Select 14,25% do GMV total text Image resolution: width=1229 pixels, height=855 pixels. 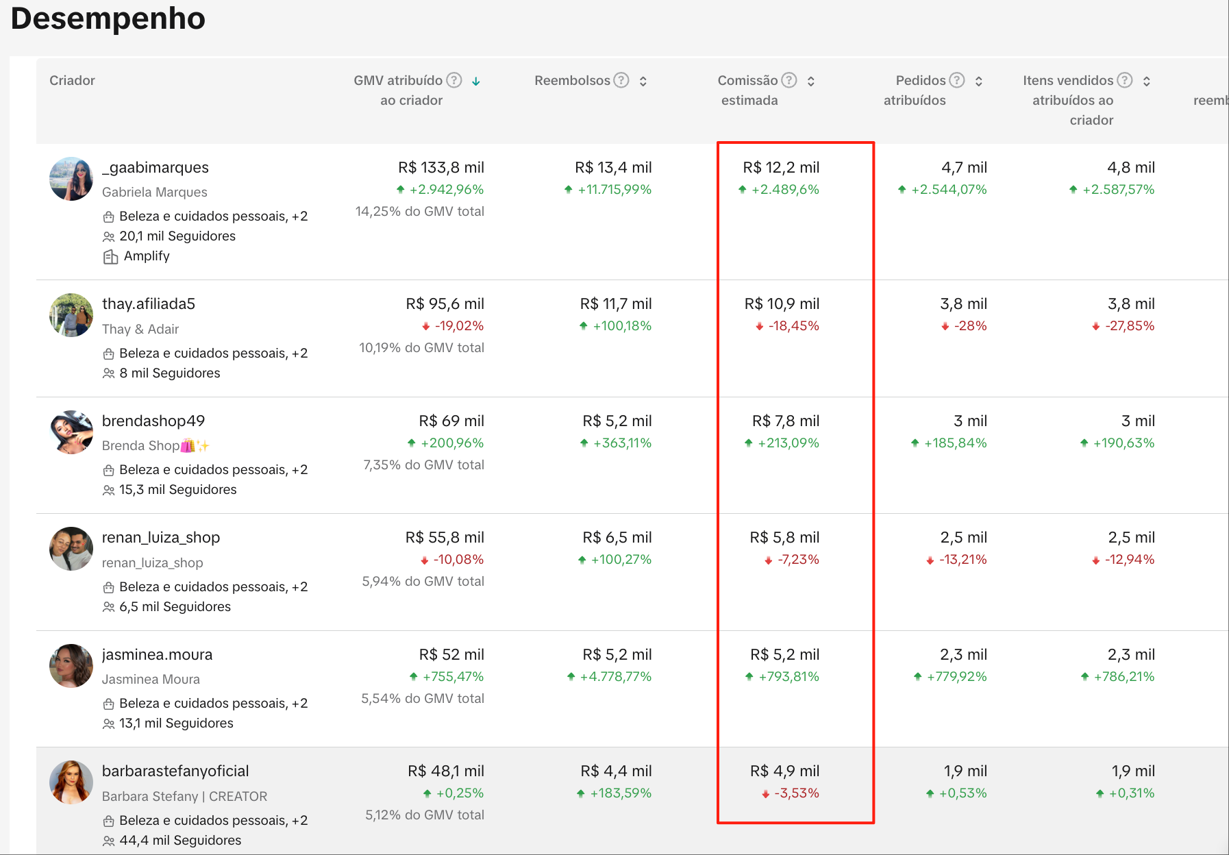(x=419, y=212)
